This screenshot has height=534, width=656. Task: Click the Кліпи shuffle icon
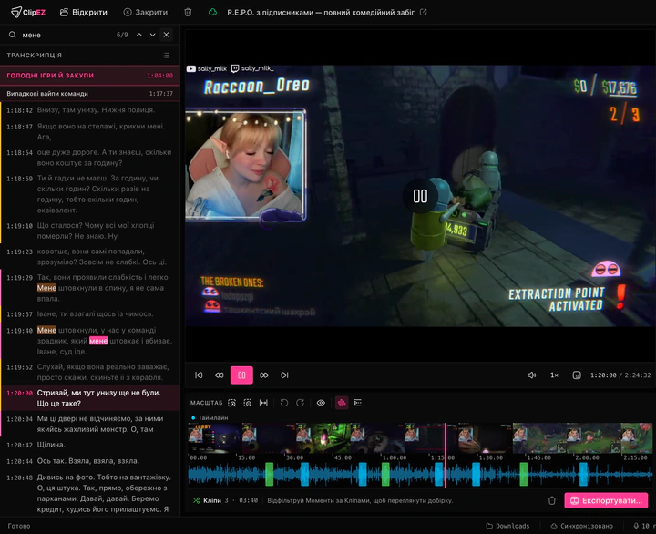pos(196,500)
